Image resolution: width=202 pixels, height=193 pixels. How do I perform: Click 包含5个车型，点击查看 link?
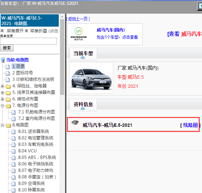[x=117, y=37]
